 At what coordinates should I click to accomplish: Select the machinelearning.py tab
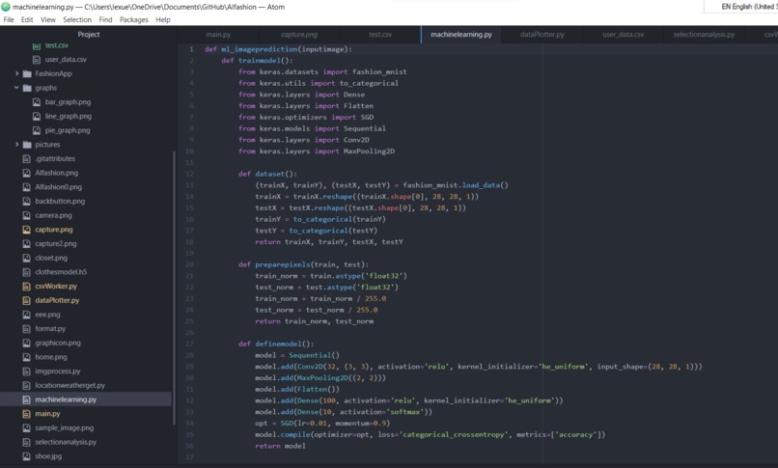[461, 34]
